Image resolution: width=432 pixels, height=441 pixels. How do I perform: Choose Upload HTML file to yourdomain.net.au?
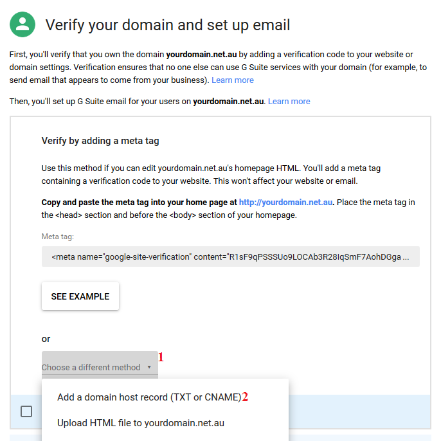140,423
